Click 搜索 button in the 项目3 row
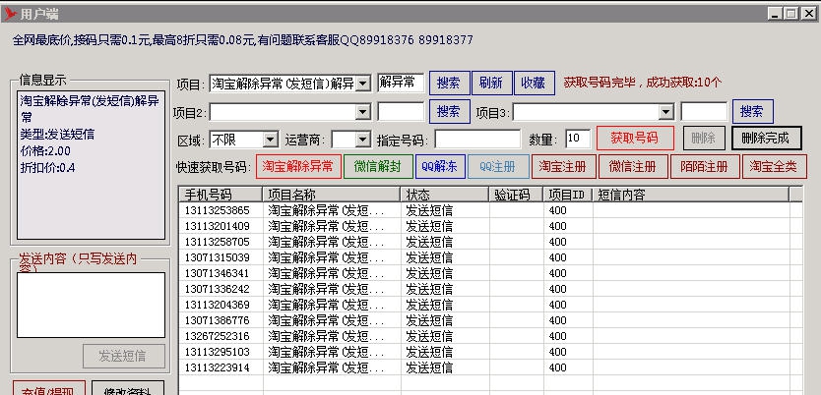This screenshot has height=395, width=821. (752, 111)
